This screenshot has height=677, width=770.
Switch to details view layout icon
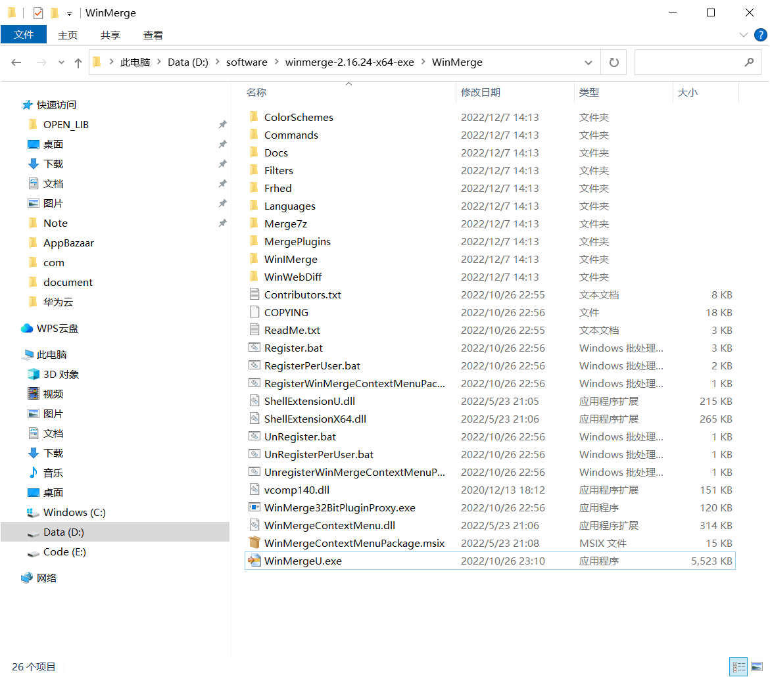[x=738, y=666]
